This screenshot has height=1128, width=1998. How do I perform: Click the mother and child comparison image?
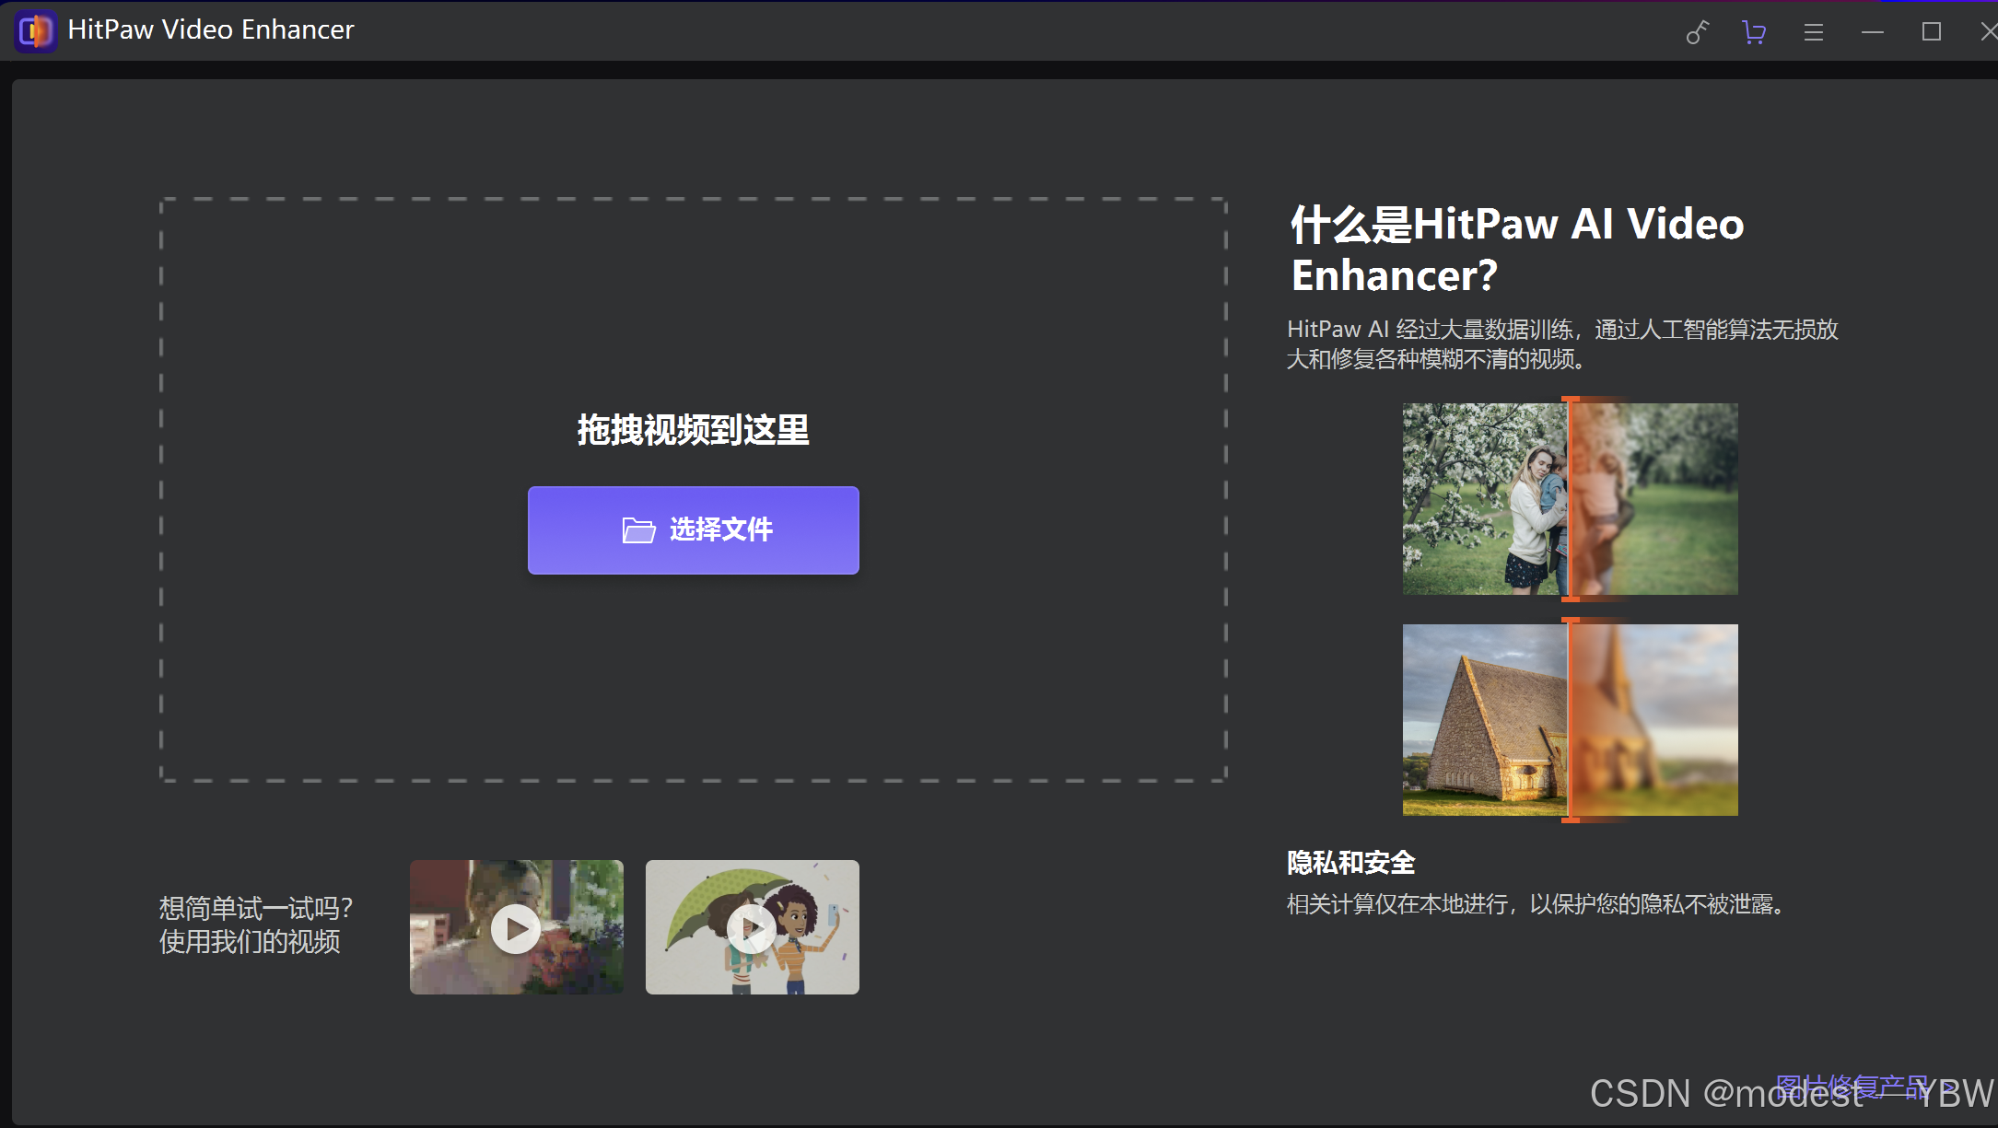[x=1483, y=498]
